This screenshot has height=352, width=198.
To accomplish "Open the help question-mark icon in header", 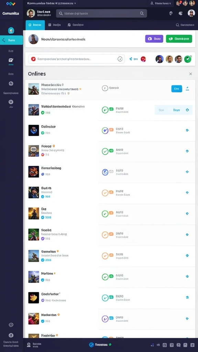I will point(171,13).
